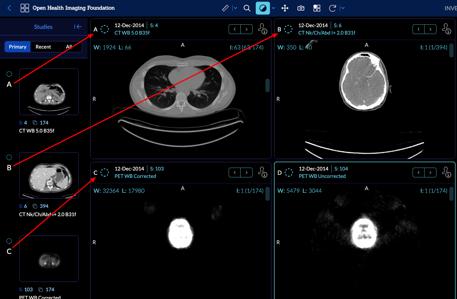Click the W: 350 L: 40 readout
The width and height of the screenshot is (457, 299).
click(x=294, y=47)
